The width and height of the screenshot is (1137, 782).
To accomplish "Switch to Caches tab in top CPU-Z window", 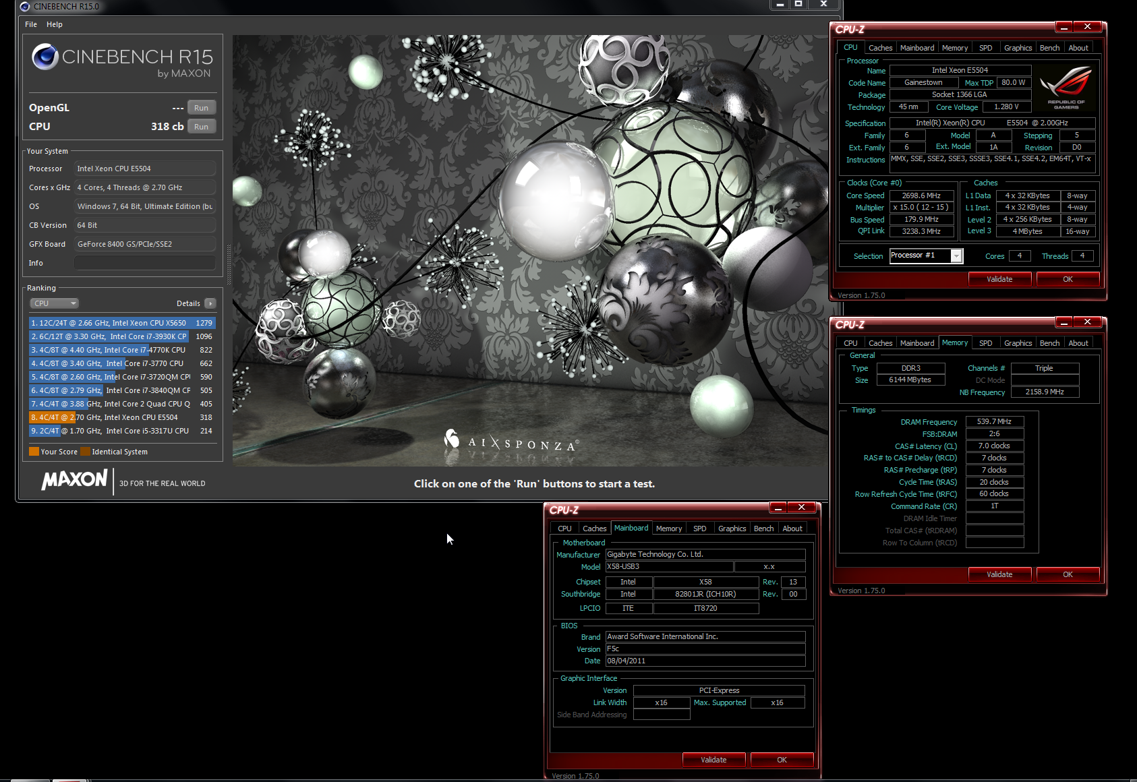I will 880,48.
